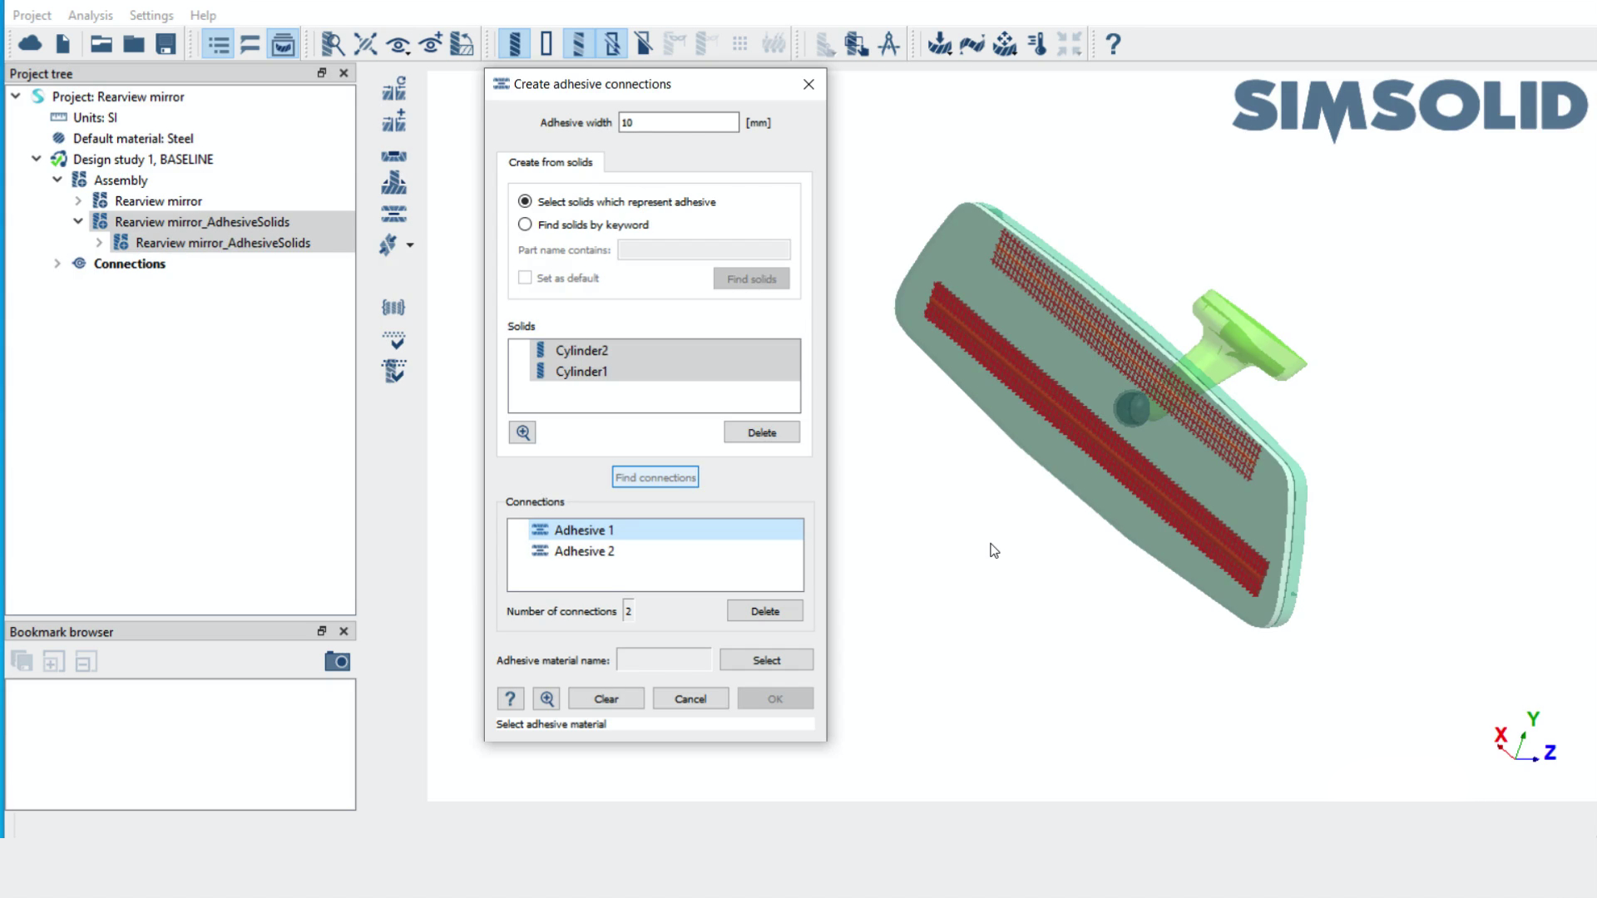Click the new project file icon

click(63, 43)
